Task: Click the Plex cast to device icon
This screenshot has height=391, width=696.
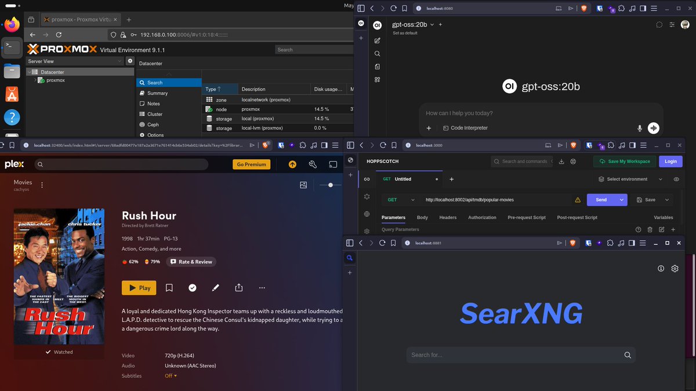Action: [x=333, y=165]
